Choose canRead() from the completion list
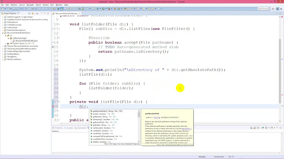The height and width of the screenshot is (159, 284). [114, 131]
